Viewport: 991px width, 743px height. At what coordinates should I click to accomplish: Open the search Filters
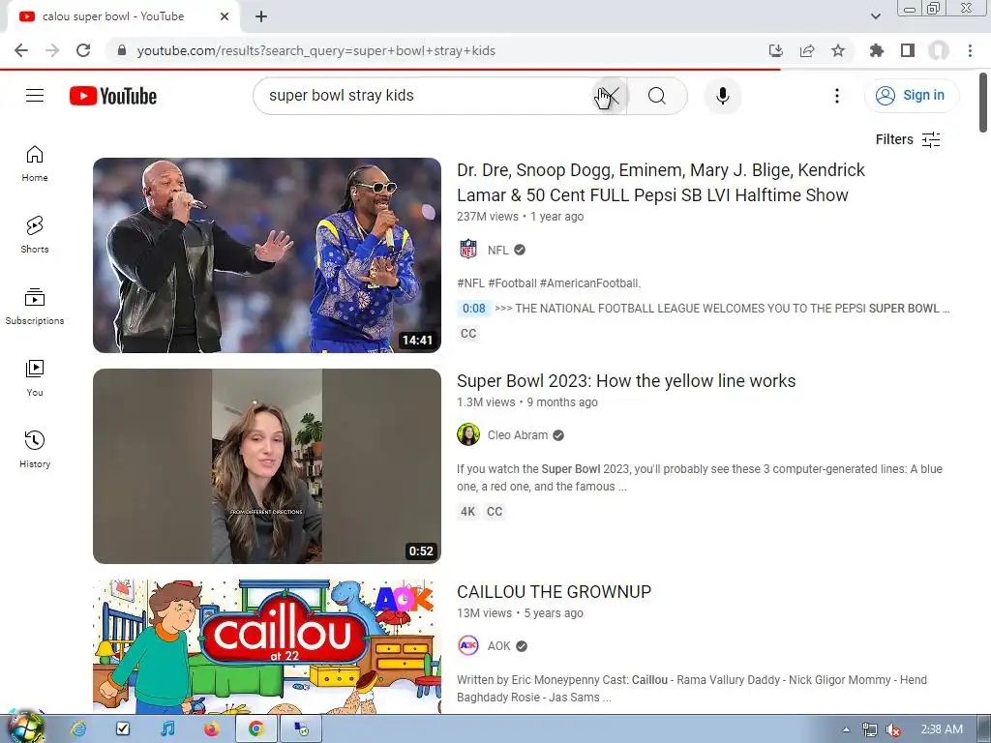908,139
